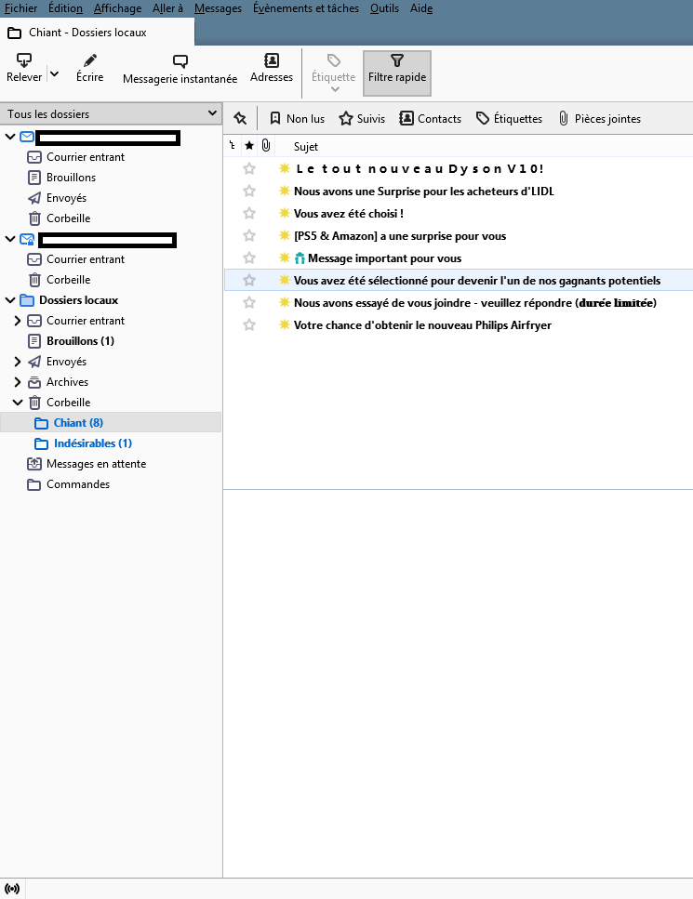Click the online status icon in status bar
The width and height of the screenshot is (693, 899).
point(12,889)
